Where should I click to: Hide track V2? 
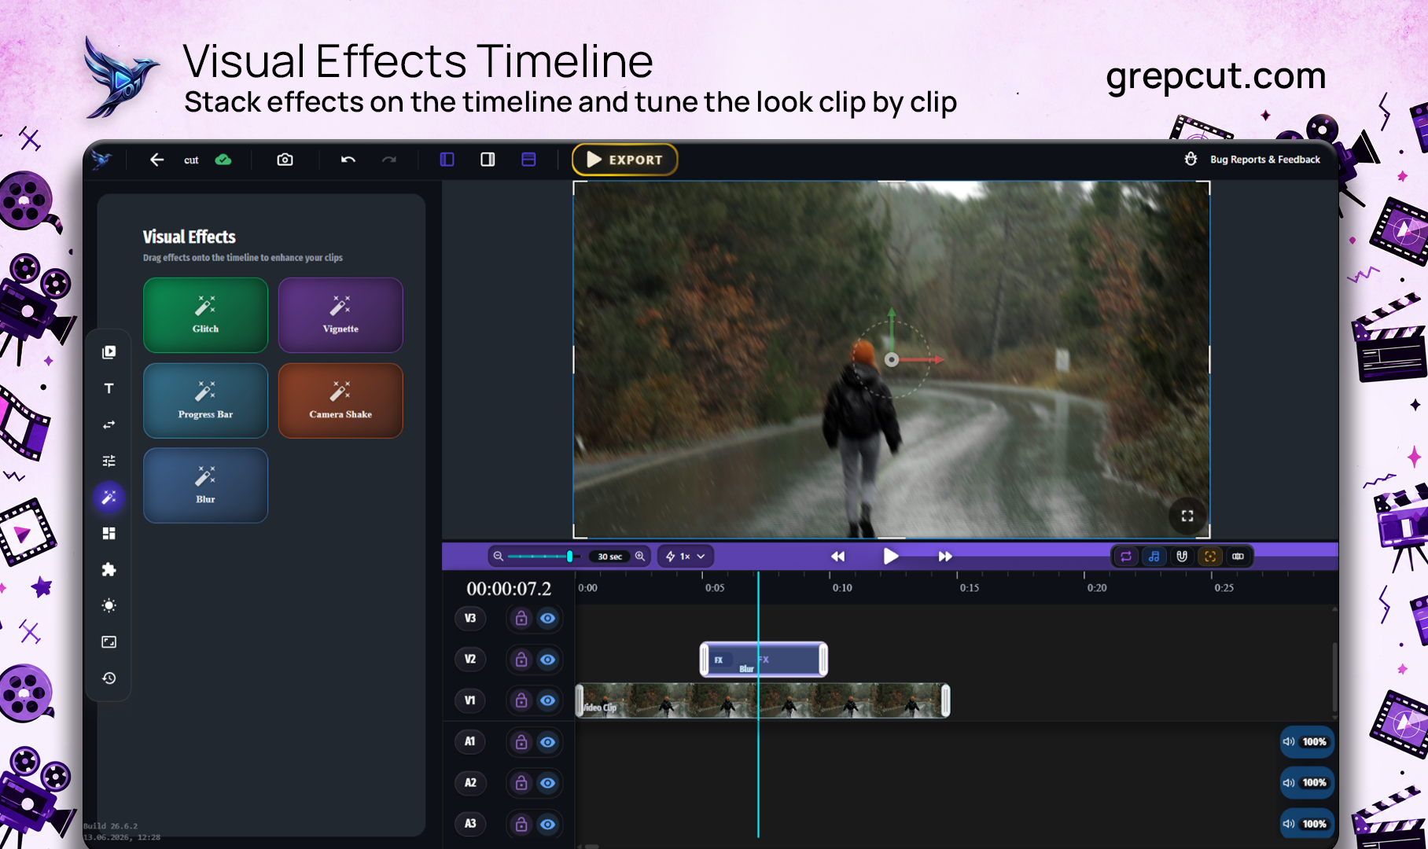(x=548, y=660)
